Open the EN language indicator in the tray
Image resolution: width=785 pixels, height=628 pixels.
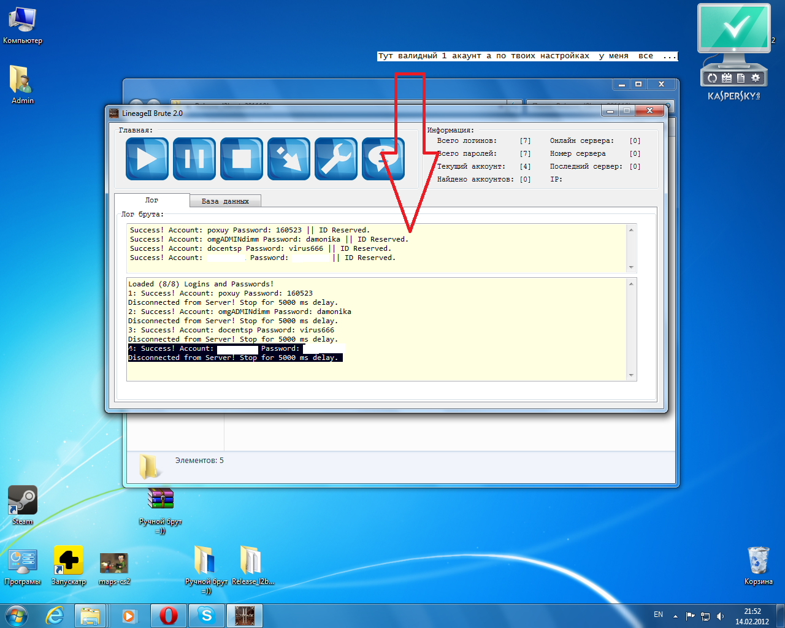coord(658,615)
